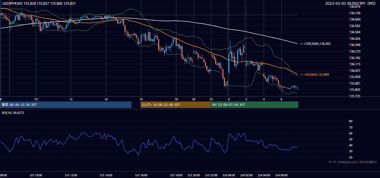Screen dimensions: 380x178
Task: Click price axis value 136.115
Action: (354, 64)
